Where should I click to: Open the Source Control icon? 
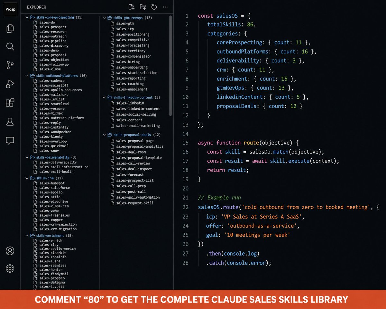pyautogui.click(x=10, y=65)
